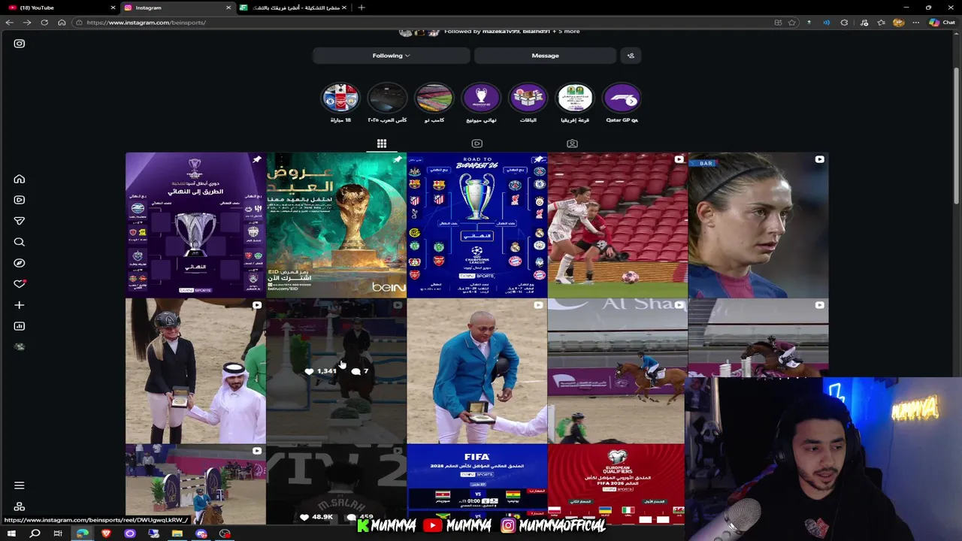Open Copilot Chat in browser
Image resolution: width=962 pixels, height=541 pixels.
pos(941,23)
